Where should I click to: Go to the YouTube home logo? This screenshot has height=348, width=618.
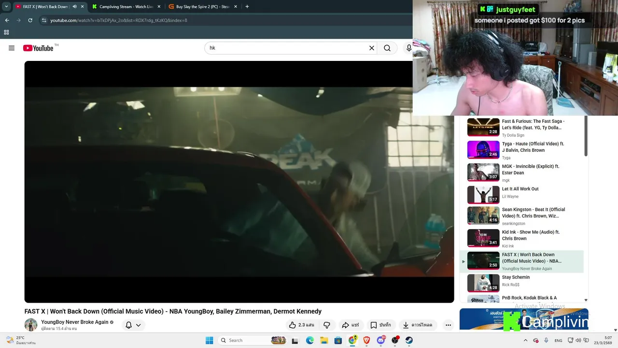point(38,48)
